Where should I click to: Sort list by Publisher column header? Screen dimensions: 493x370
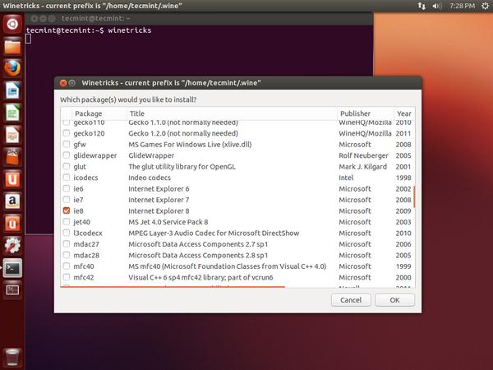click(x=366, y=113)
